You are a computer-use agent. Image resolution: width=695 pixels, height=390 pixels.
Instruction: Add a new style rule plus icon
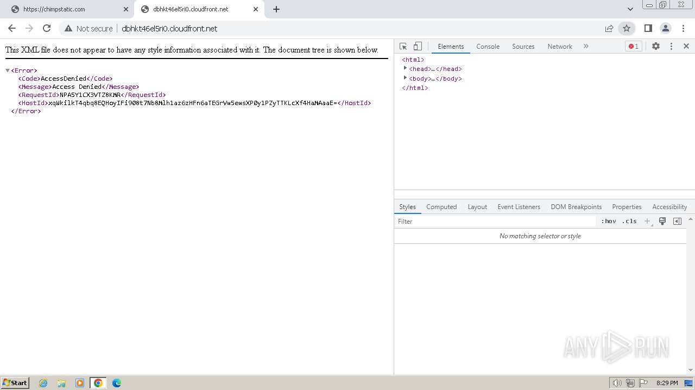point(647,222)
